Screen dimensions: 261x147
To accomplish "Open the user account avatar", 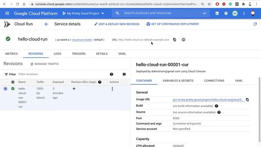I will [253, 13].
